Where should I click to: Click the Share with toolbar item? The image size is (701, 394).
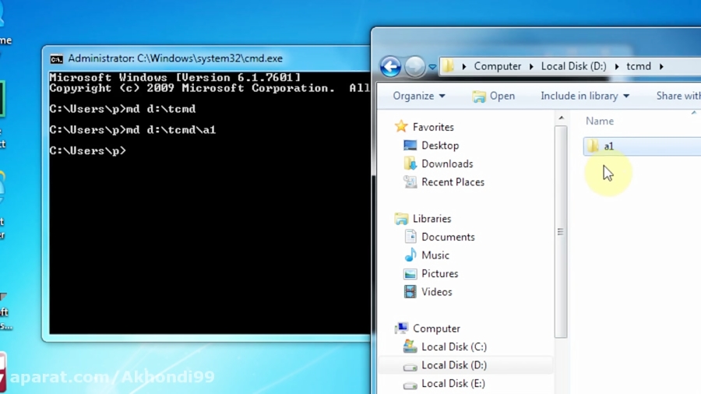678,96
